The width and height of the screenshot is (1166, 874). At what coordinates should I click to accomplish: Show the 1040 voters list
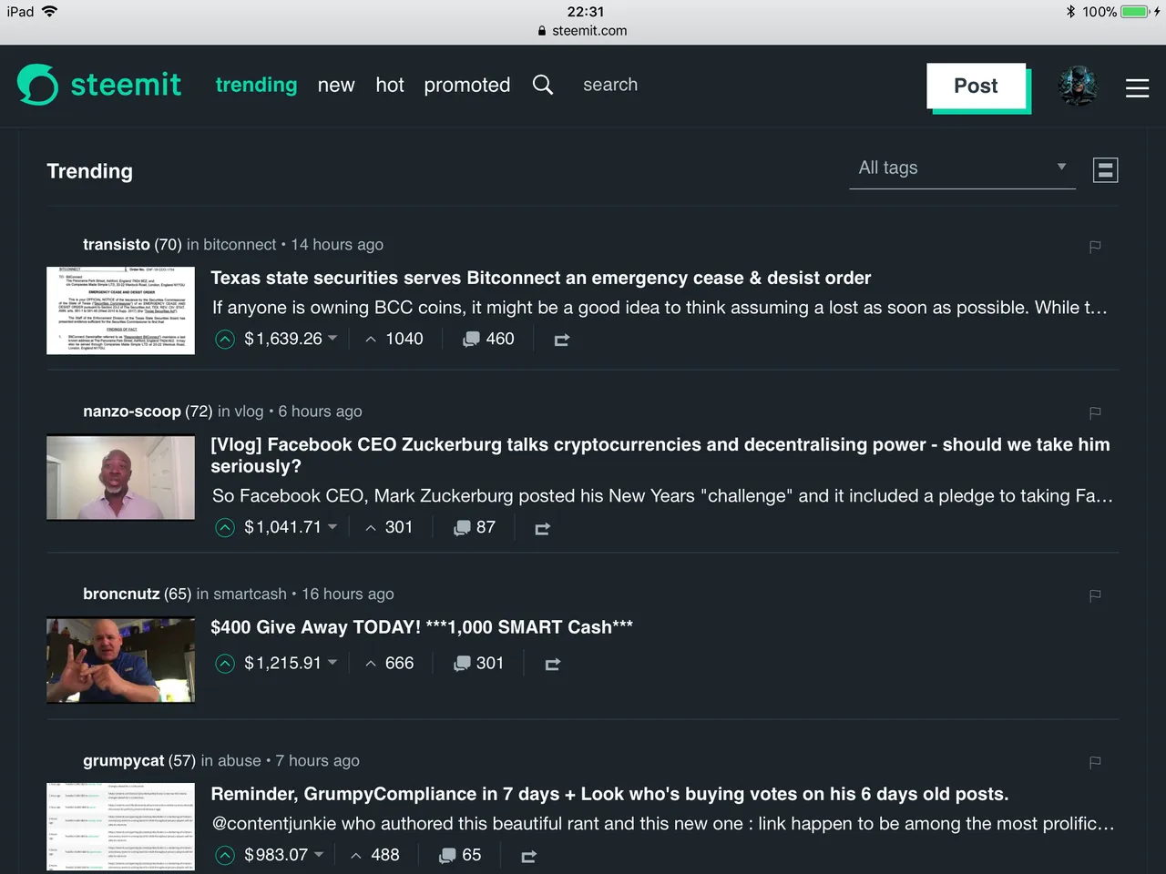394,339
